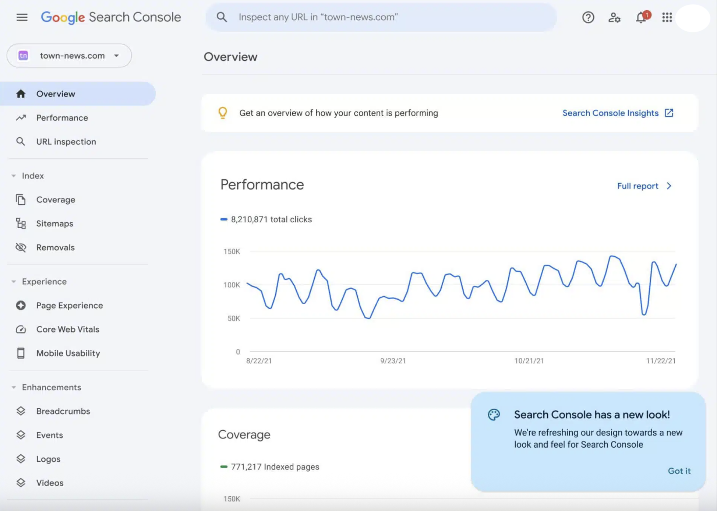Collapse the Experience section

(x=14, y=281)
